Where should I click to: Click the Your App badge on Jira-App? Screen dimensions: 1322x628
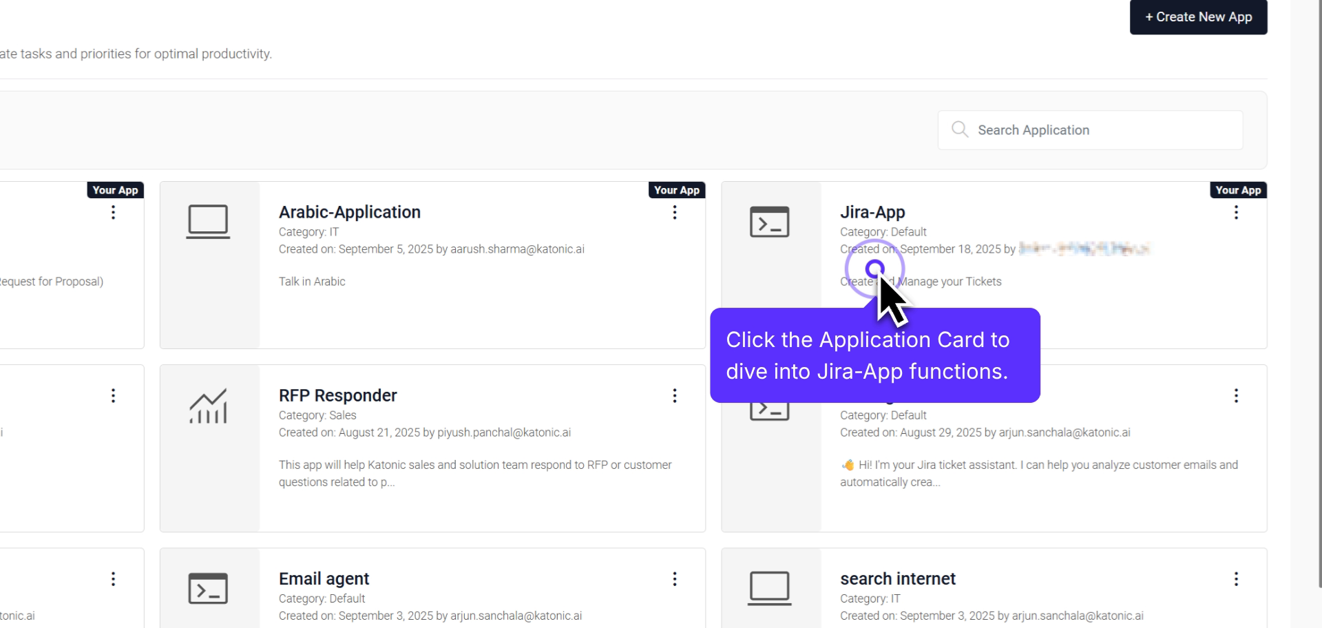pos(1239,190)
